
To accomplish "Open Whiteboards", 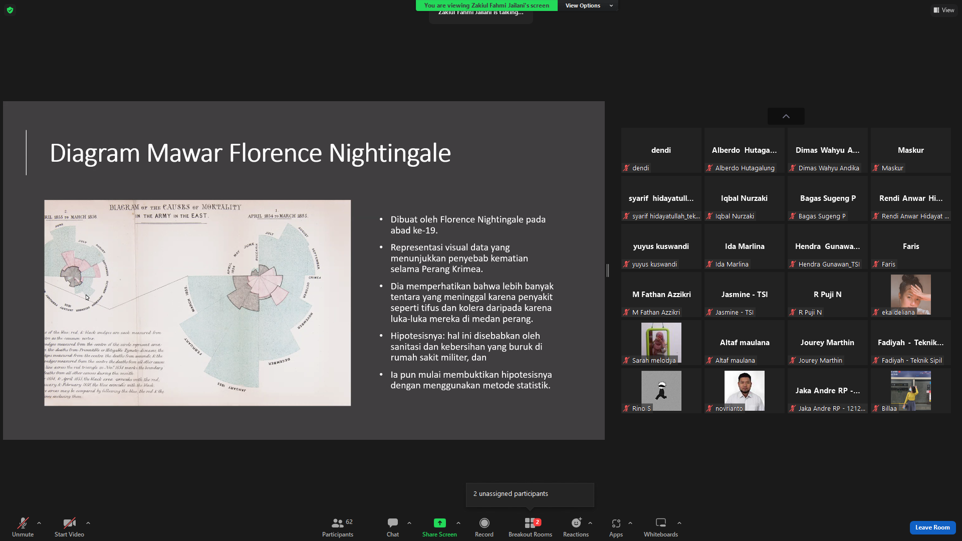I will 661,527.
